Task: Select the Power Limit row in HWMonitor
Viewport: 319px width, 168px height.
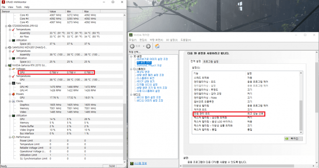Action: 61,141
